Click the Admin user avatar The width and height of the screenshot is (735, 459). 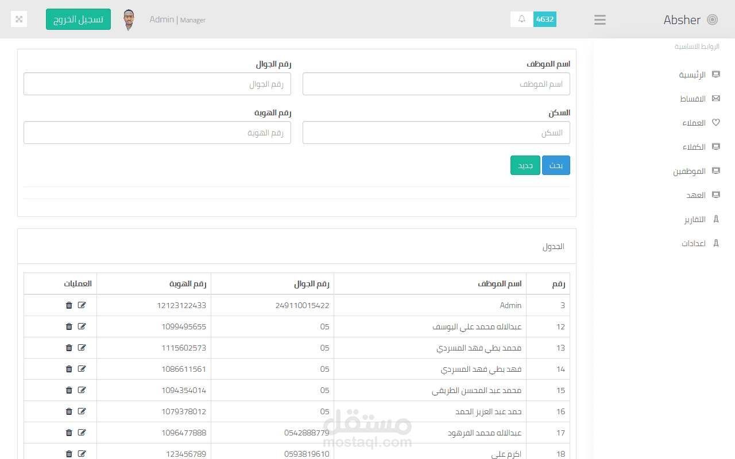tap(129, 20)
